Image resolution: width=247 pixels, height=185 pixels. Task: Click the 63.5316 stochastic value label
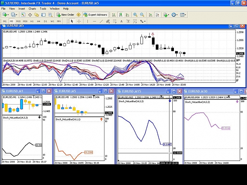[x=226, y=129]
